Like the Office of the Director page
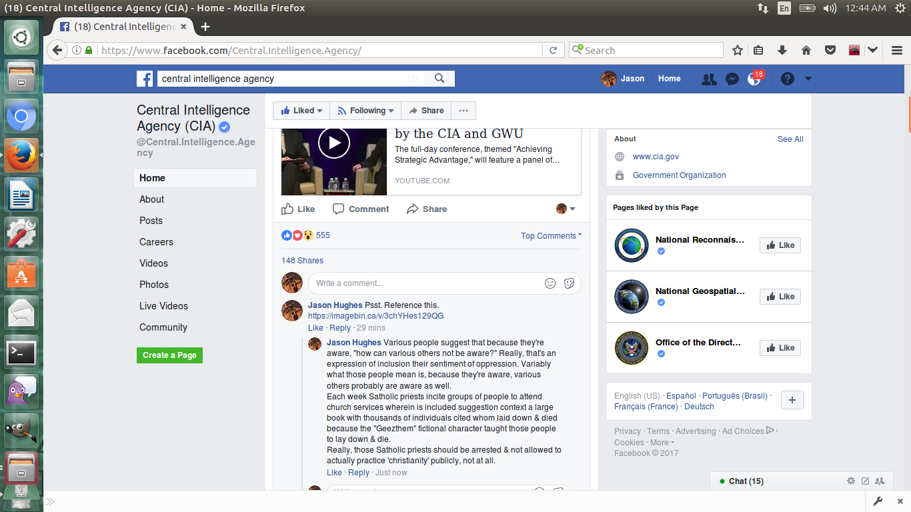 pyautogui.click(x=780, y=348)
